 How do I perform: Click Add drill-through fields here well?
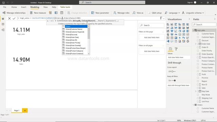[x=178, y=85]
